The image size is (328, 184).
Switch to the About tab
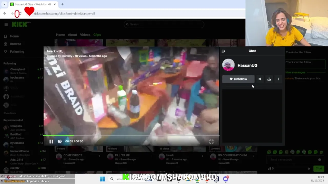click(72, 35)
